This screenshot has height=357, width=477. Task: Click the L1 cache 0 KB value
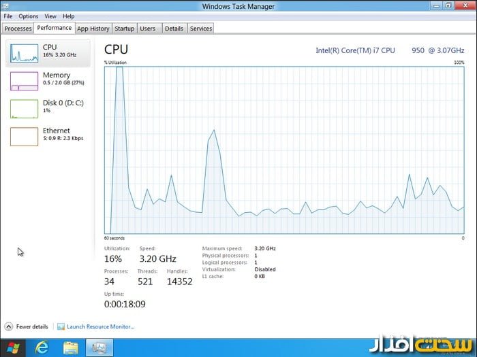[x=260, y=276]
